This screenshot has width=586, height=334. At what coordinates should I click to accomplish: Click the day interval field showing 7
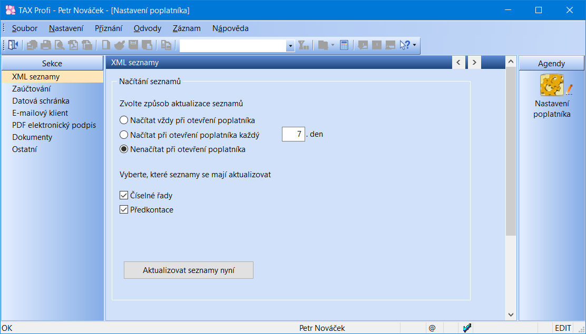tap(294, 134)
